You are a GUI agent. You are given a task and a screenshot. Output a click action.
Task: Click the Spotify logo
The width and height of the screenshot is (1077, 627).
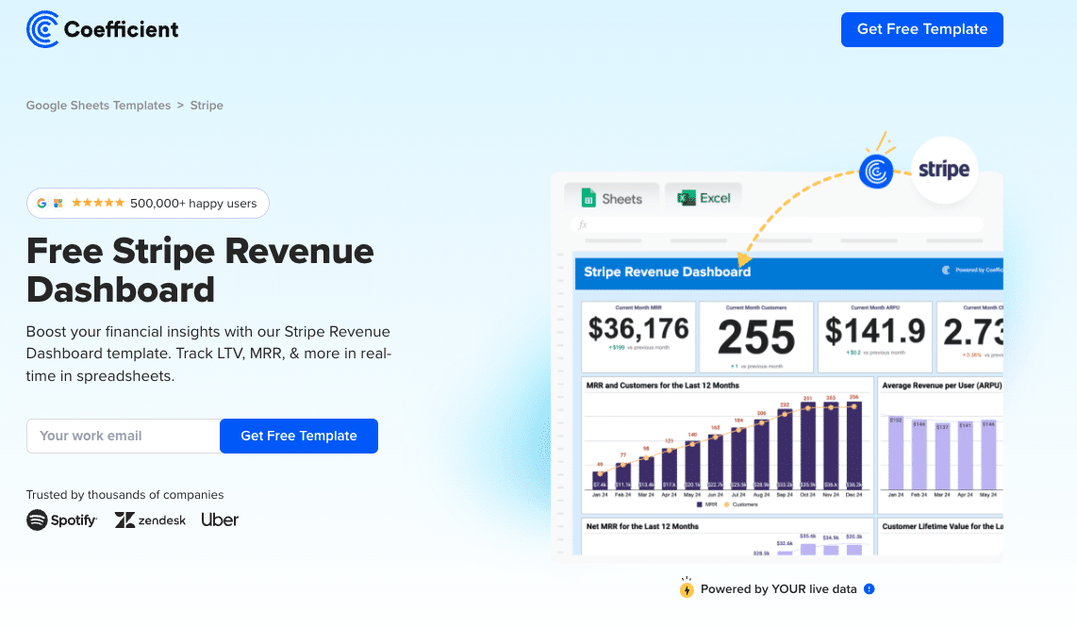[x=62, y=520]
